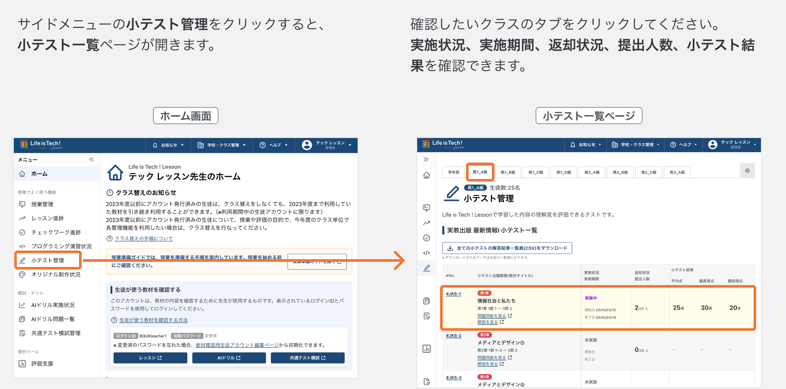This screenshot has height=389, width=786.
Task: Switch to the 高2_C組 tab
Action: (x=648, y=172)
